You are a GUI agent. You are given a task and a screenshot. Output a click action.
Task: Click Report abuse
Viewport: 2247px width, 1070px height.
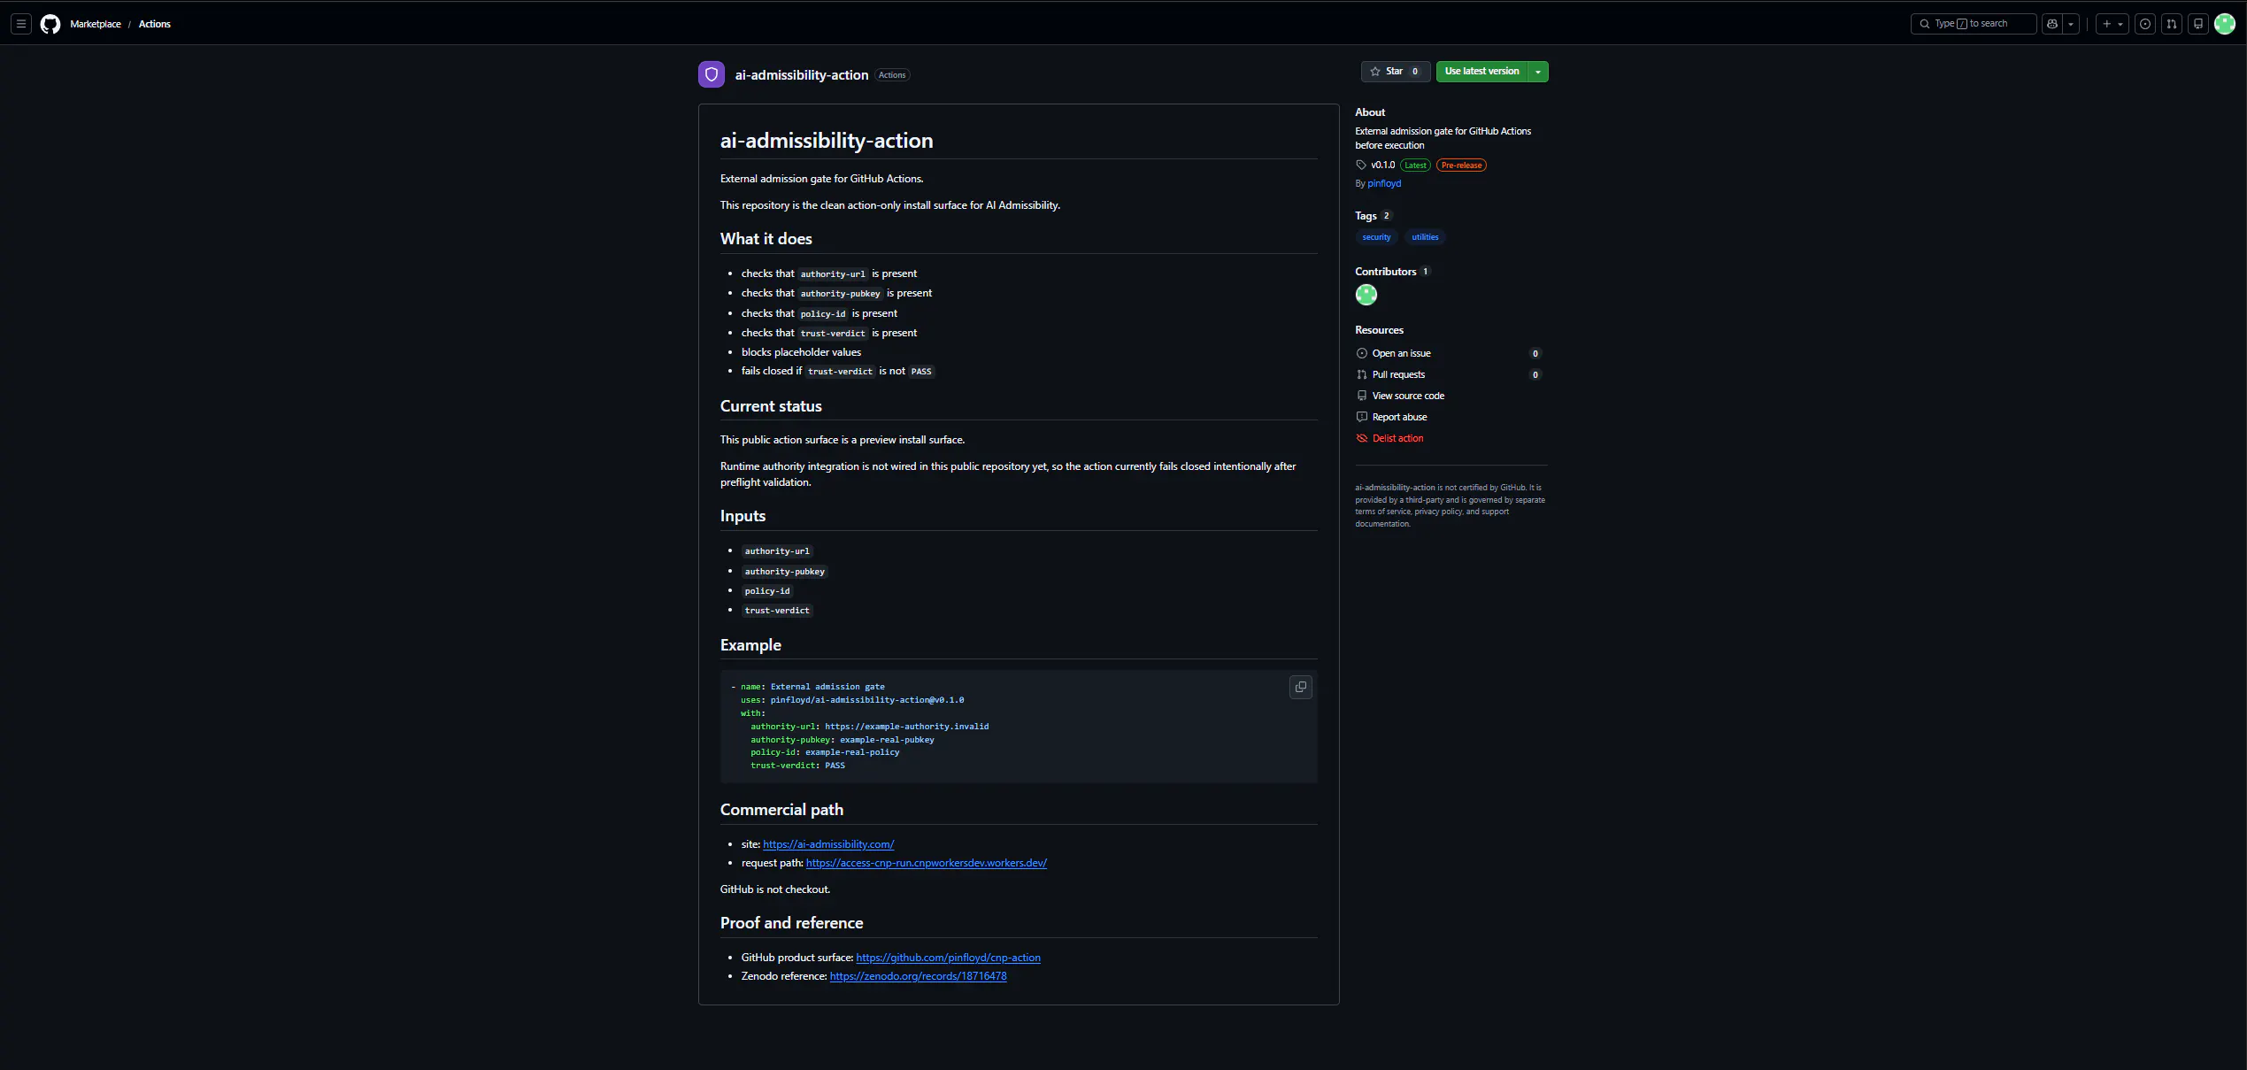(1400, 417)
